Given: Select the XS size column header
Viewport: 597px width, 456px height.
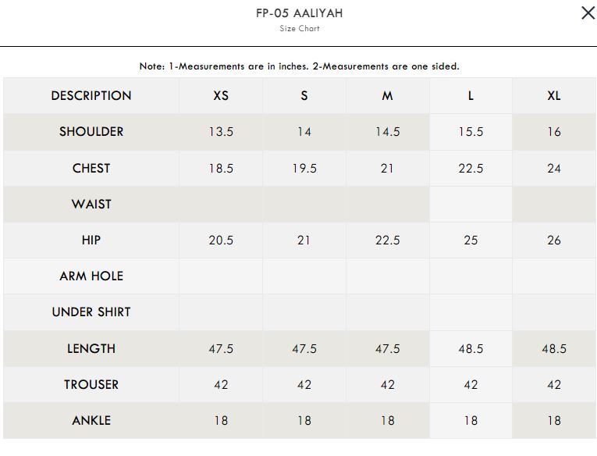Looking at the screenshot, I should [x=221, y=96].
